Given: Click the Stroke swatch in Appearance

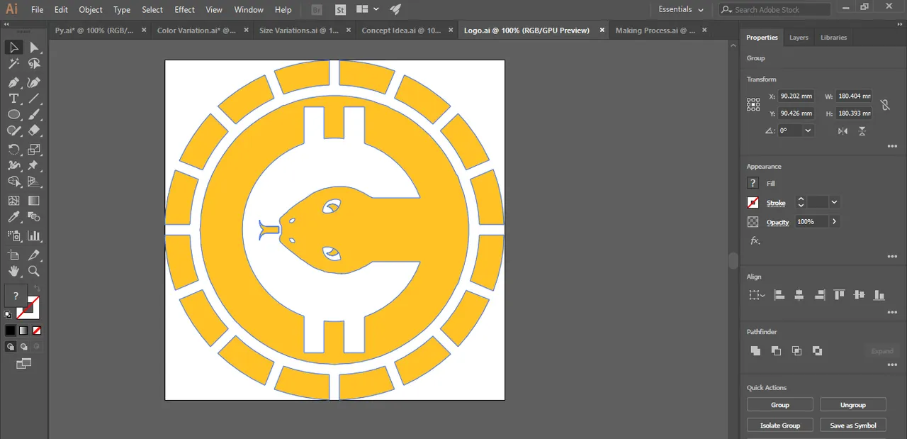Looking at the screenshot, I should 753,203.
